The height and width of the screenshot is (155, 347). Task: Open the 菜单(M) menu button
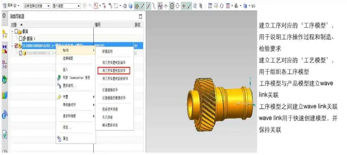coord(11,6)
